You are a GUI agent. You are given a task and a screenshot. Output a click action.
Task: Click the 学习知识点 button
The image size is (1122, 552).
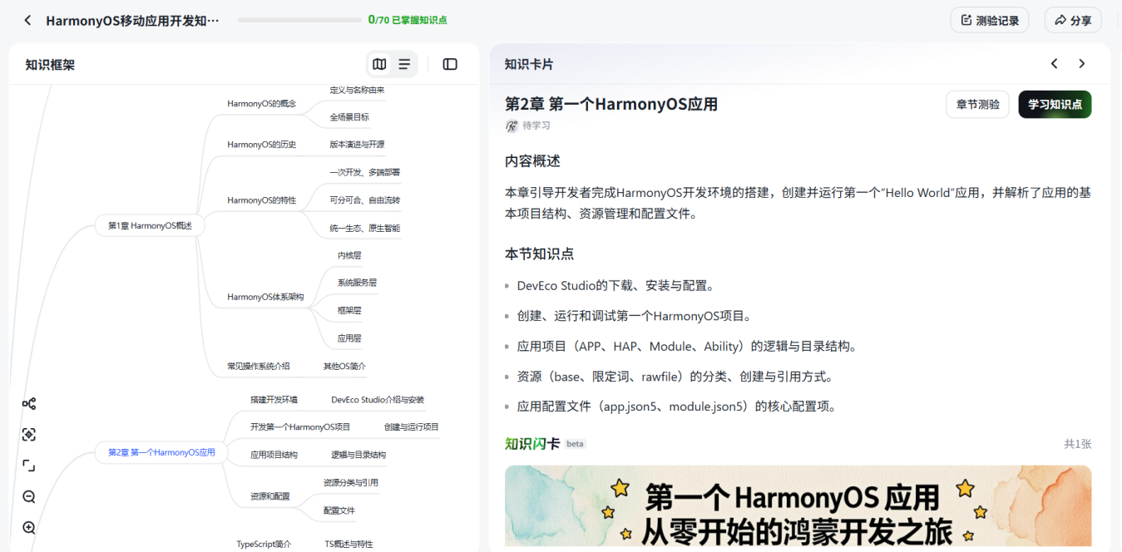pos(1054,105)
